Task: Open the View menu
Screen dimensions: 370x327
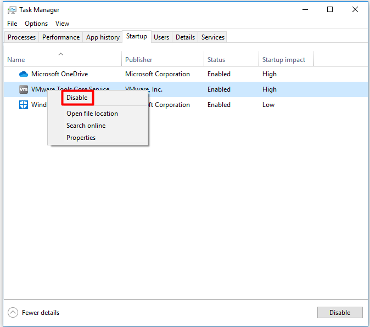Action: tap(62, 24)
